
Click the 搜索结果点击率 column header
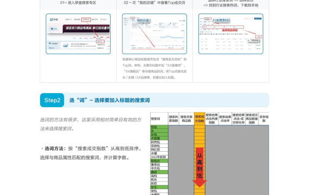225,119
